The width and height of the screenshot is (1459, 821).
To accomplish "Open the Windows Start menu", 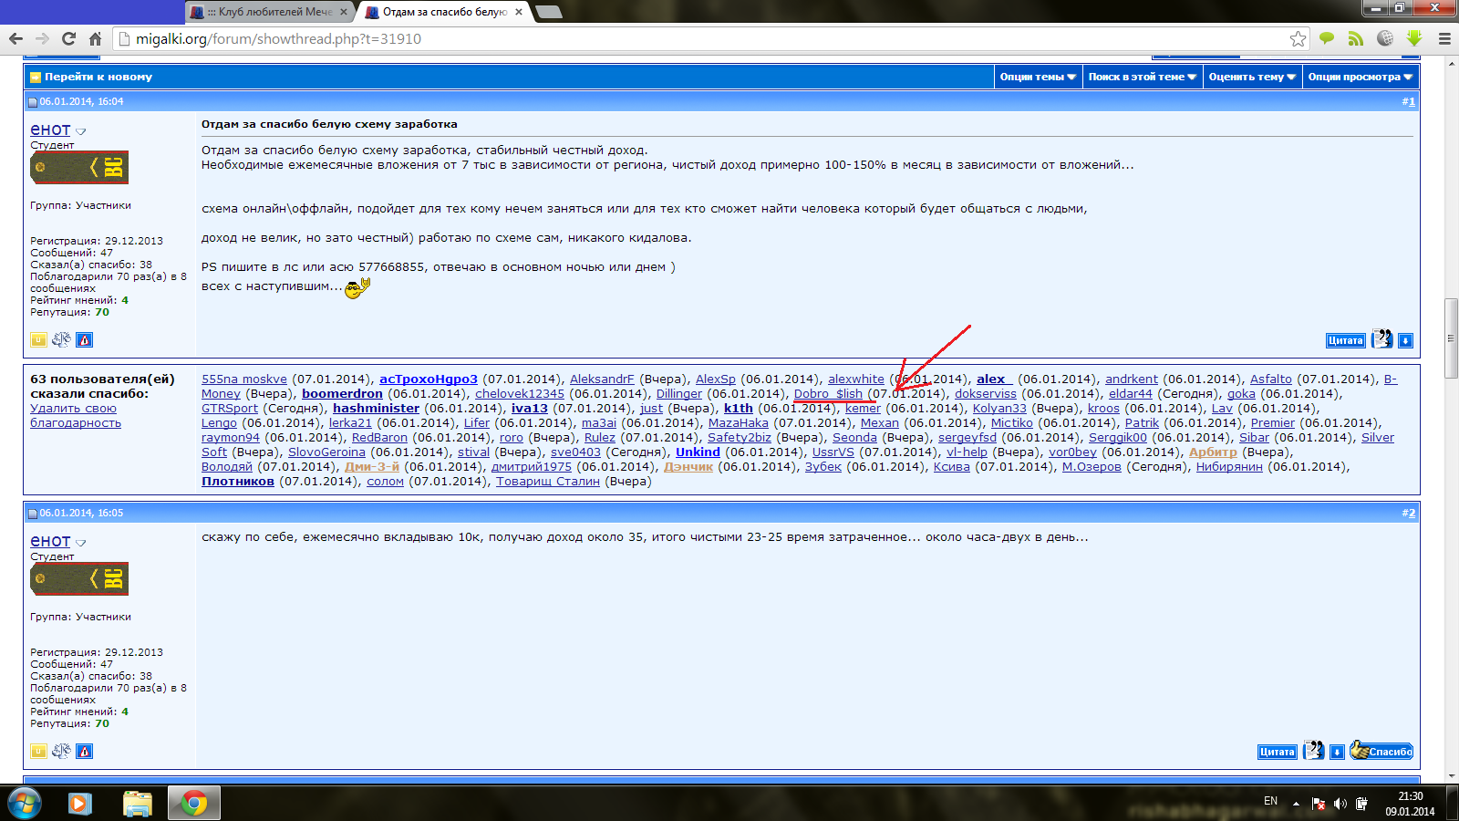I will pos(25,804).
